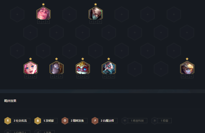Screen dimensions: 205x133
Task: Click the gold 发明家 trait icon
Action: point(38,121)
